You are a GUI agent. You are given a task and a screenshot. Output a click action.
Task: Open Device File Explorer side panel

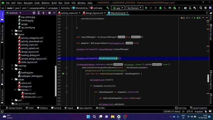click(211, 80)
